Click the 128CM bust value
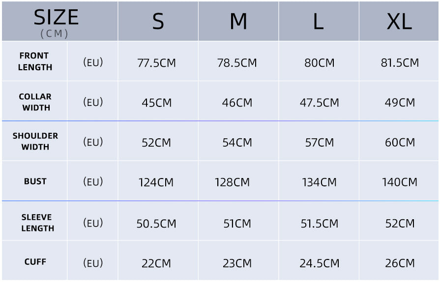Image resolution: width=440 pixels, height=282 pixels. (232, 182)
